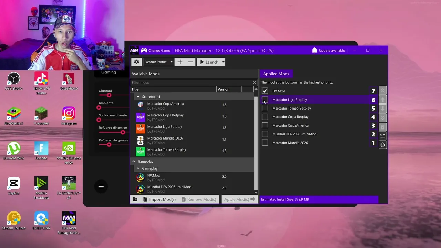Viewport: 441px width, 248px height.
Task: Open EA SPORTS FC 25 desktop shortcut
Action: (69, 188)
